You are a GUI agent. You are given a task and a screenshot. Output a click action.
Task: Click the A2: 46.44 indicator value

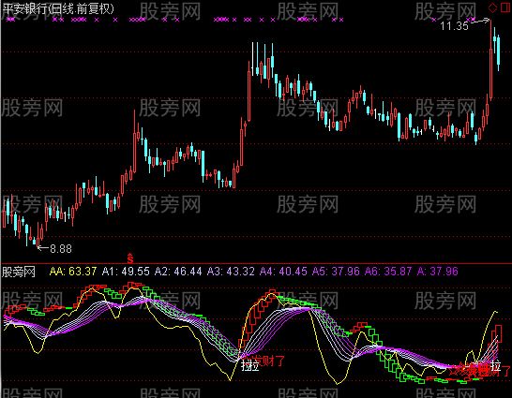[x=178, y=272]
